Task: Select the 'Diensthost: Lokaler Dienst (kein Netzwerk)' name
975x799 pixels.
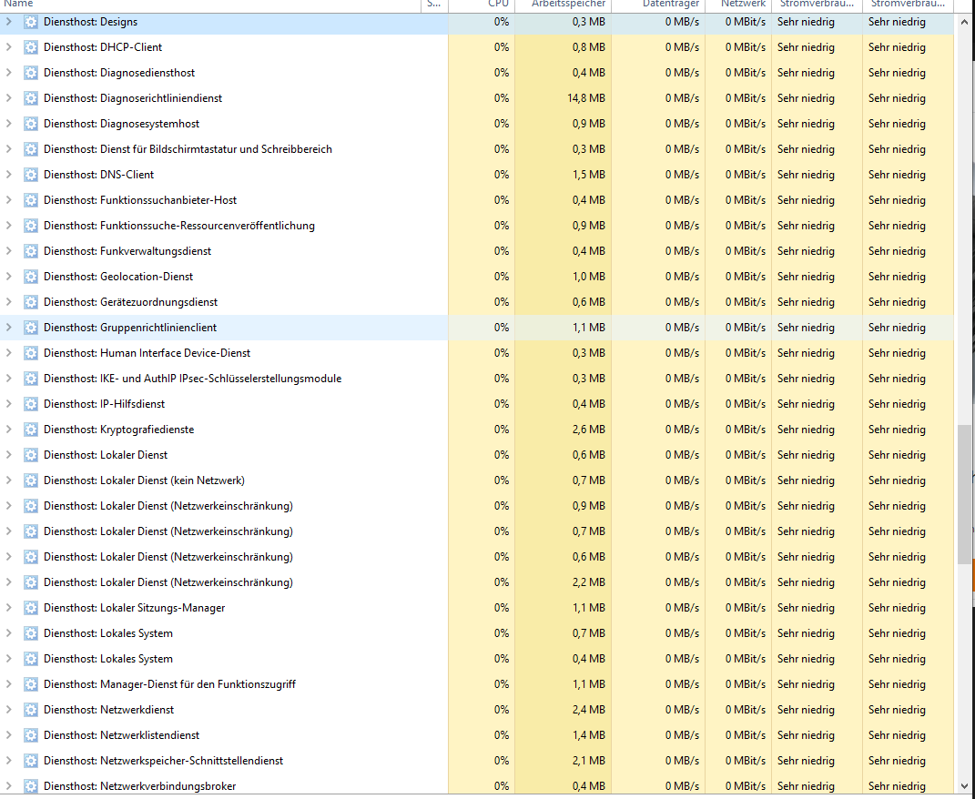Action: click(144, 480)
